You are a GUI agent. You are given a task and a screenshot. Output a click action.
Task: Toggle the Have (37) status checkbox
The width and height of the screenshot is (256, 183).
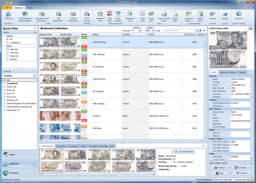[x=8, y=49]
